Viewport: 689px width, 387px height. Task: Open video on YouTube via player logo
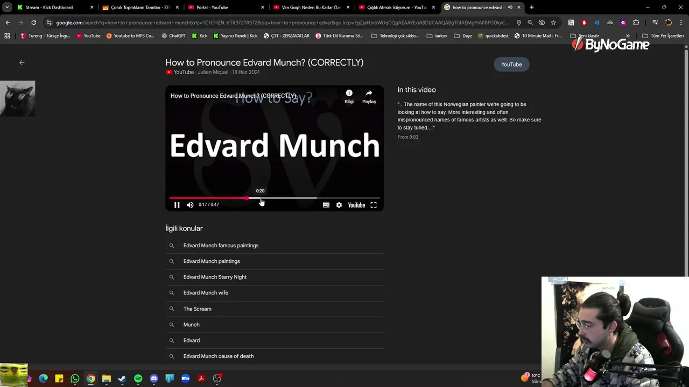coord(356,205)
